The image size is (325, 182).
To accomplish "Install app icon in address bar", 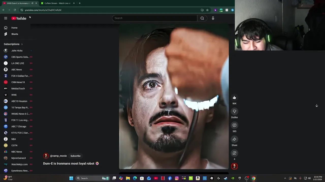I will coord(202,10).
